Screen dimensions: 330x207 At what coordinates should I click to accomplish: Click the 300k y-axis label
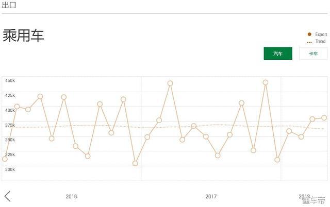click(x=10, y=169)
